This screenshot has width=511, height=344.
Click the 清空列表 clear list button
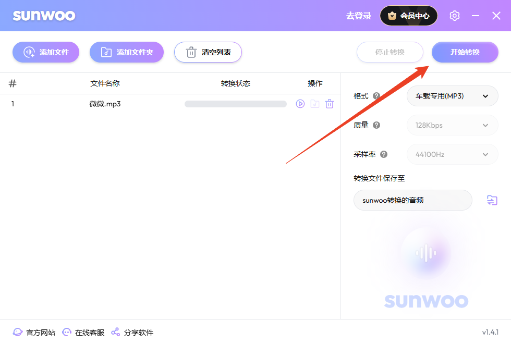pyautogui.click(x=208, y=52)
